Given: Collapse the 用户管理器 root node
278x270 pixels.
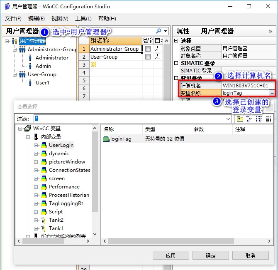Looking at the screenshot, I should coord(7,41).
